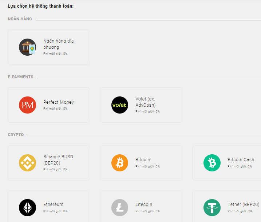Click the black Volet logo icon
Image resolution: width=261 pixels, height=222 pixels.
click(x=120, y=105)
